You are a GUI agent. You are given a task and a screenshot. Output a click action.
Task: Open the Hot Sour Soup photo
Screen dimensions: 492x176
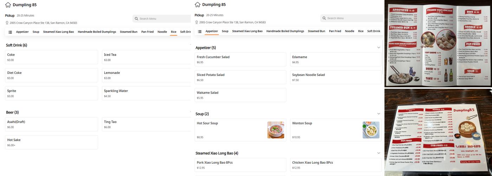click(x=276, y=130)
